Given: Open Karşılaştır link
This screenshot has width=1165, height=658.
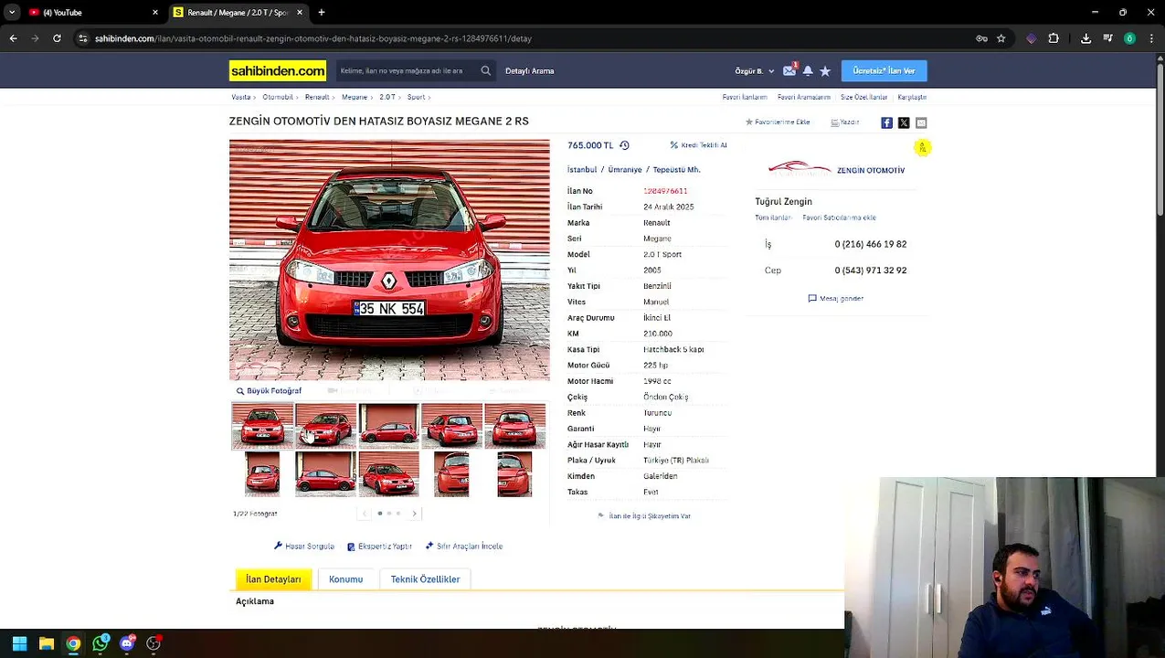Looking at the screenshot, I should point(912,97).
